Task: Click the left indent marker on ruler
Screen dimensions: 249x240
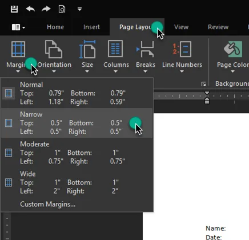Action: 207,101
